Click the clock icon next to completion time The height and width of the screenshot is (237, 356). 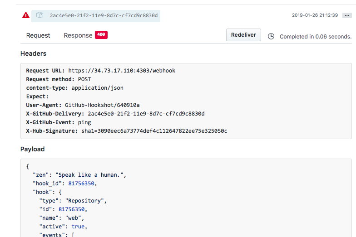pos(271,36)
